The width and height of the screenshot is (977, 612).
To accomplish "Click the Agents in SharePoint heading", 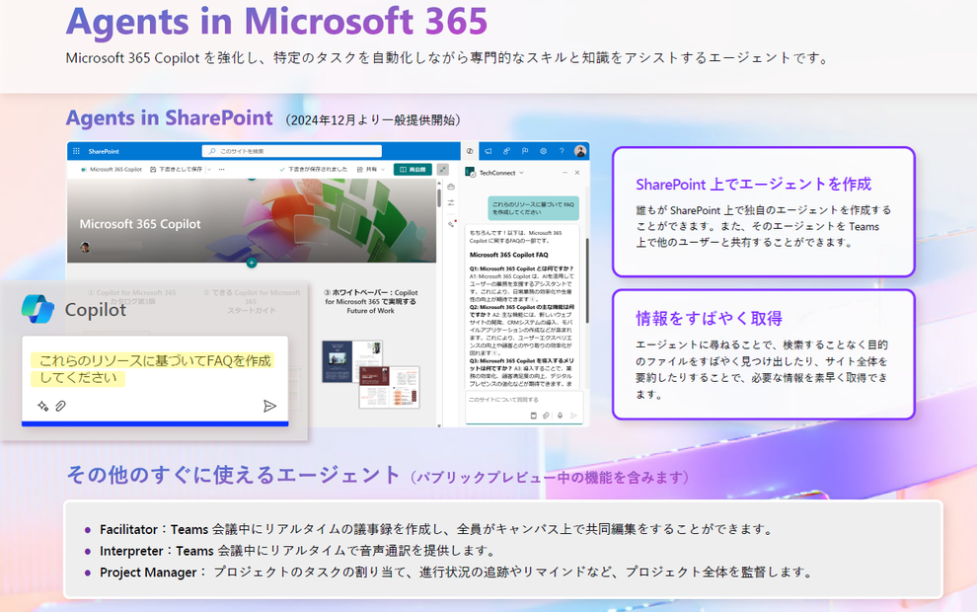I will 170,117.
